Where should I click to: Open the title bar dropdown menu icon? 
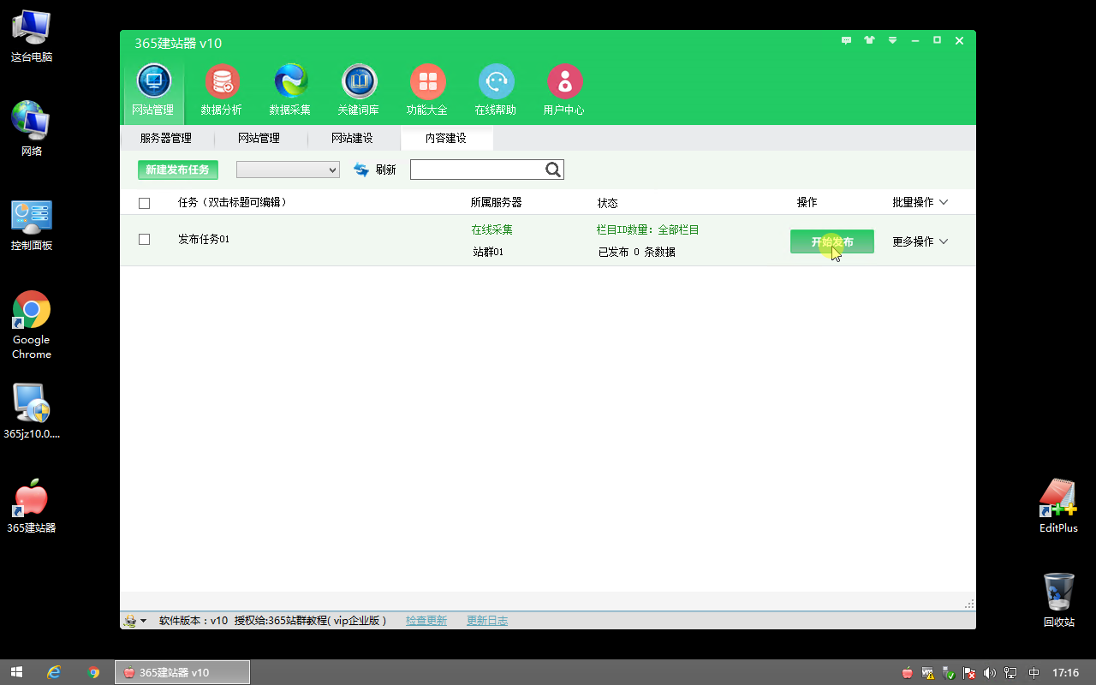[x=892, y=40]
